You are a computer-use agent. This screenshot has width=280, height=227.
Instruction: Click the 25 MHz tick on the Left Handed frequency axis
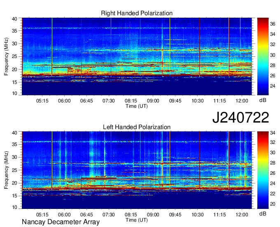[14, 170]
